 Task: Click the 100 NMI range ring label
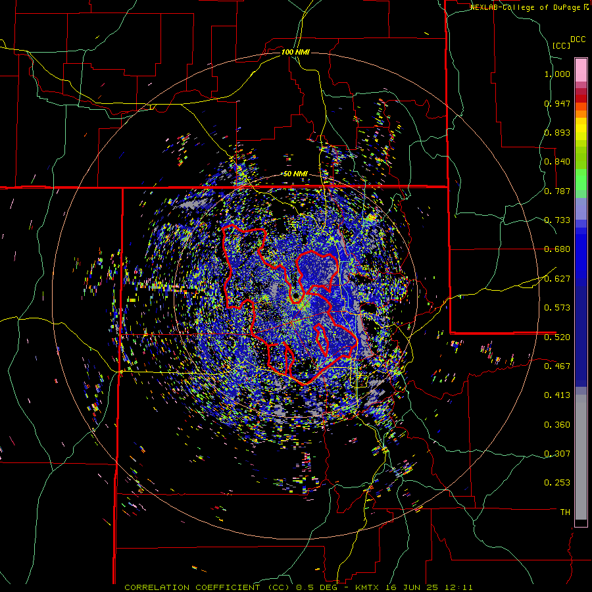point(295,52)
